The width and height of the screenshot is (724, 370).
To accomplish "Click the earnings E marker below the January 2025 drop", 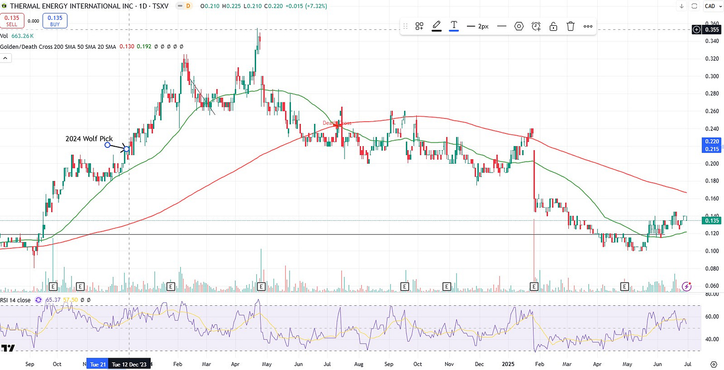I will (x=535, y=286).
